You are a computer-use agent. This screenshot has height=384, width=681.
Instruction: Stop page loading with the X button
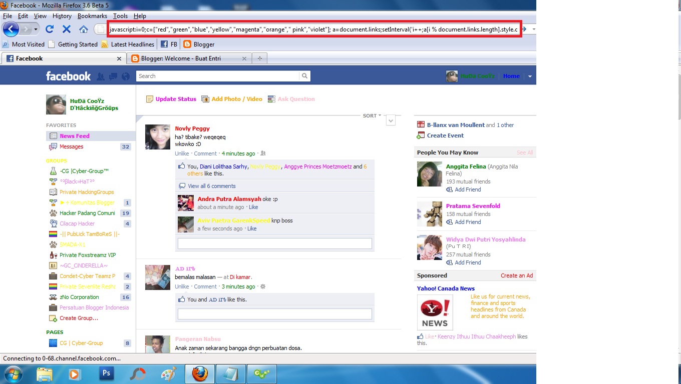(x=67, y=29)
